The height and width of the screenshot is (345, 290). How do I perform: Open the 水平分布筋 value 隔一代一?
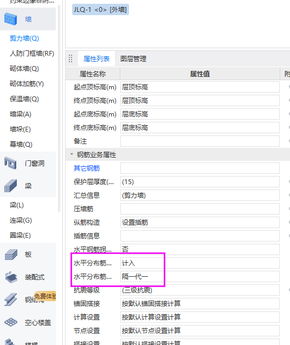pyautogui.click(x=200, y=277)
